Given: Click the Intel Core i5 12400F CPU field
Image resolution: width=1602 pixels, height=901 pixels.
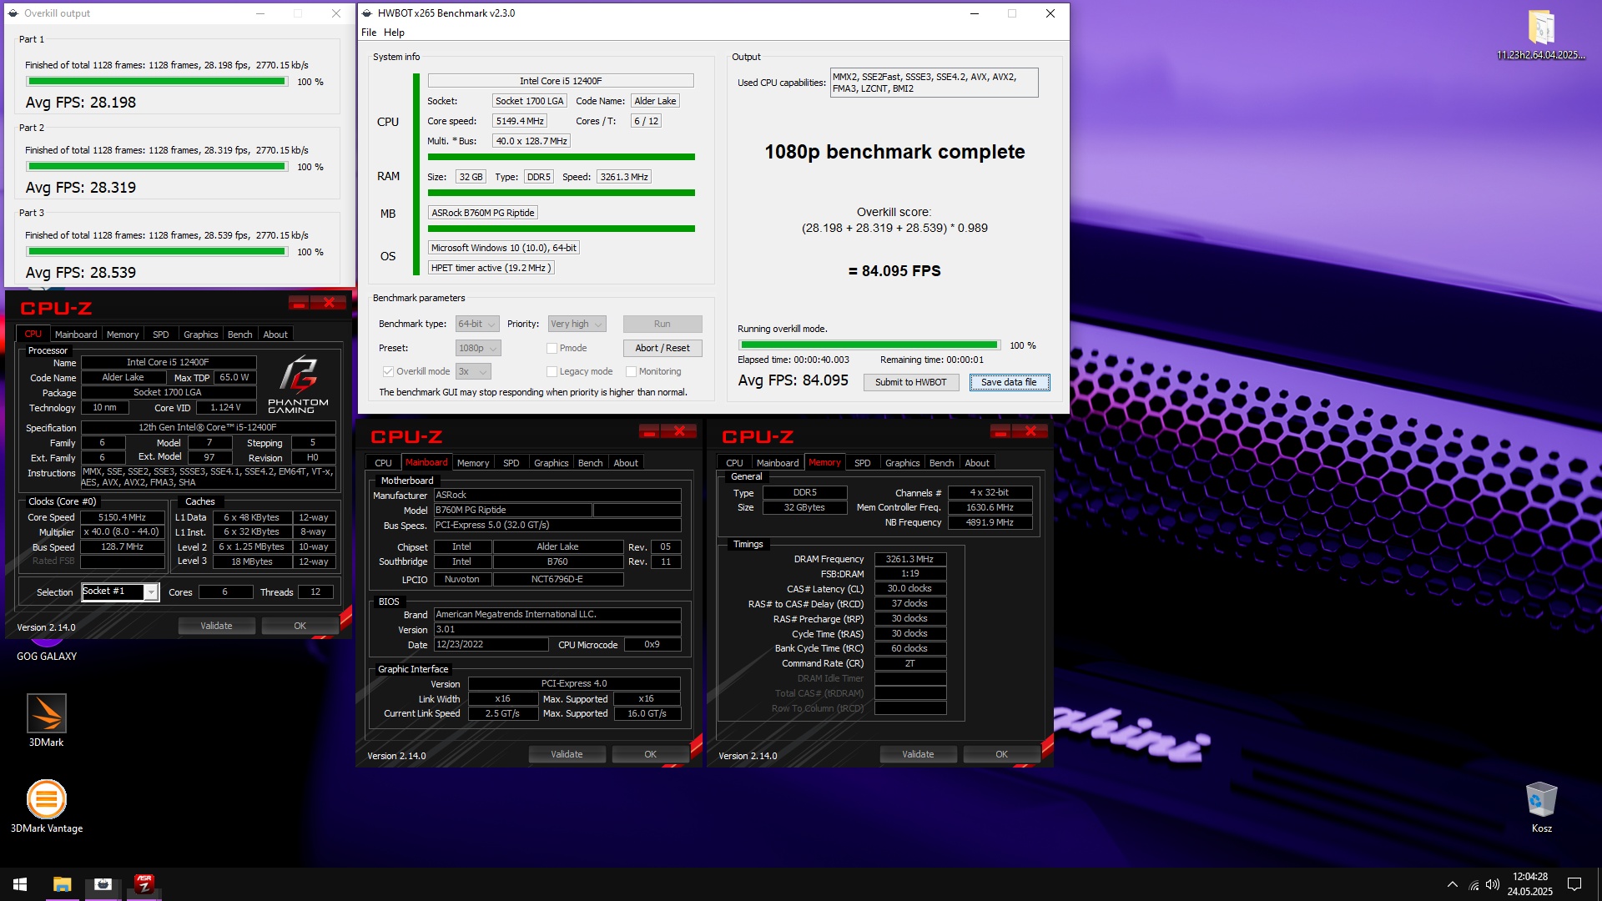Looking at the screenshot, I should pyautogui.click(x=561, y=81).
